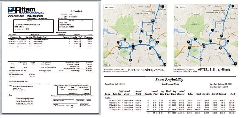243x118 pixels.
Task: Toggle Tax checkbox on $65.00 Weekly Service row
Action: 80,42
